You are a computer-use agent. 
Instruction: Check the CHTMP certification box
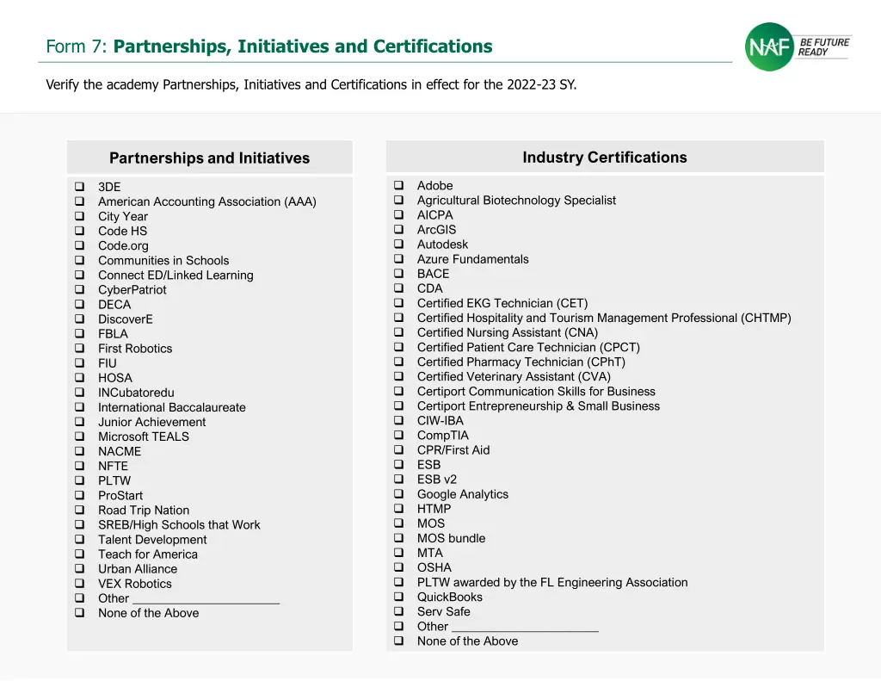pos(398,317)
